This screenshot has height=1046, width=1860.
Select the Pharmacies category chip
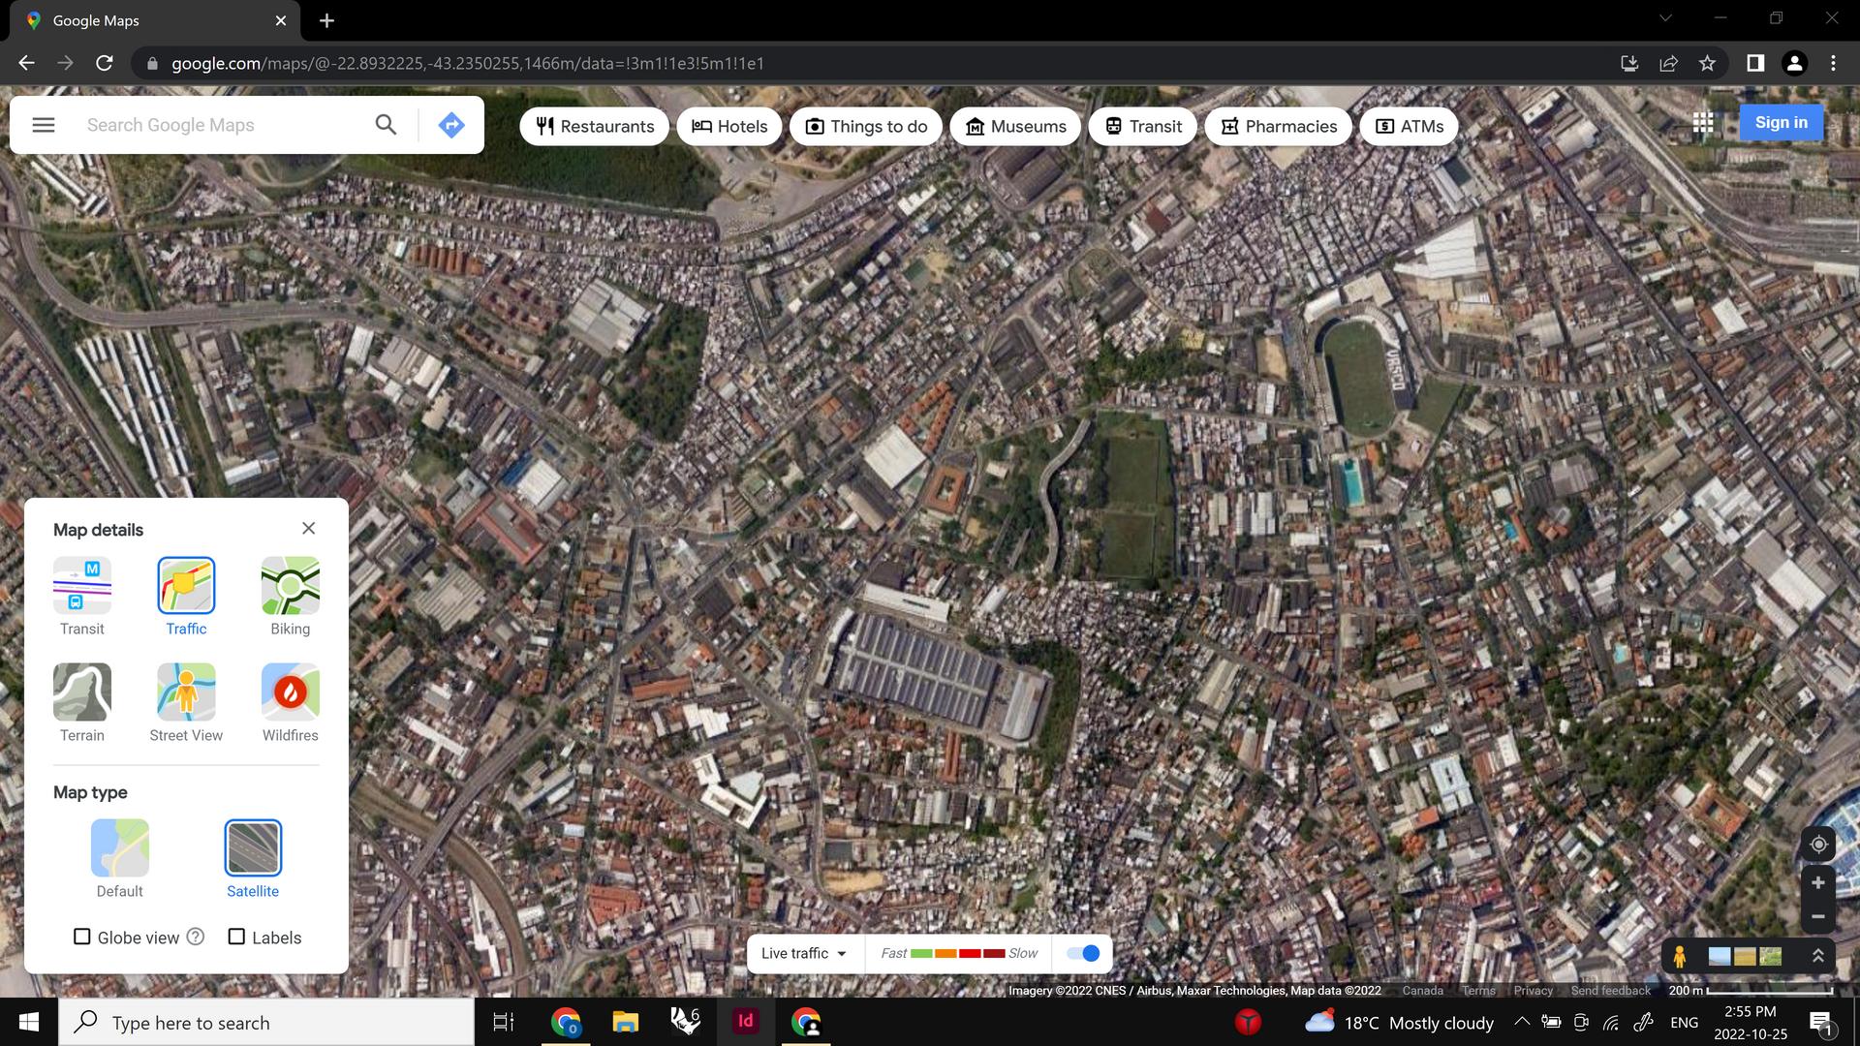(x=1279, y=126)
